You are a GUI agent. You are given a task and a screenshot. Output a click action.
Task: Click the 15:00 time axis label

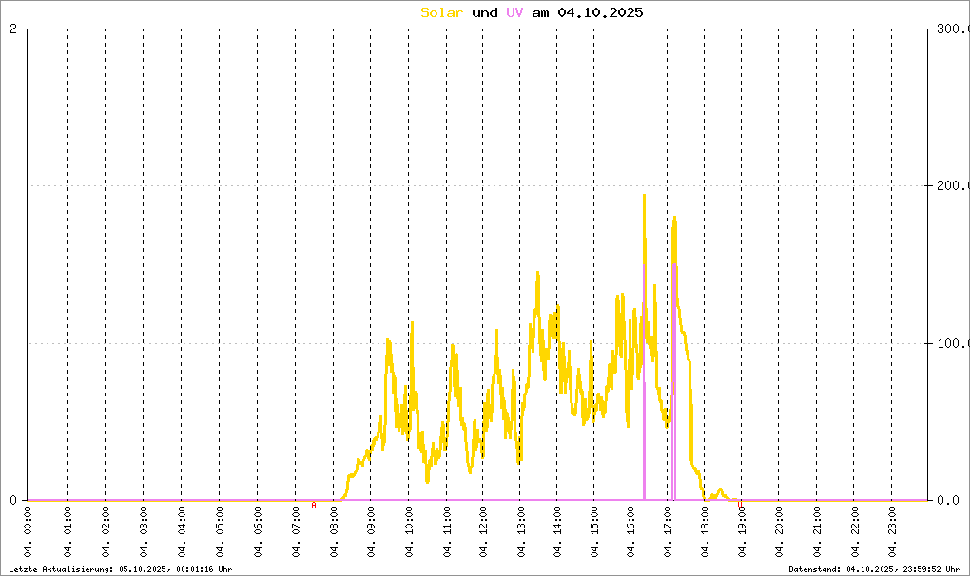tap(594, 531)
